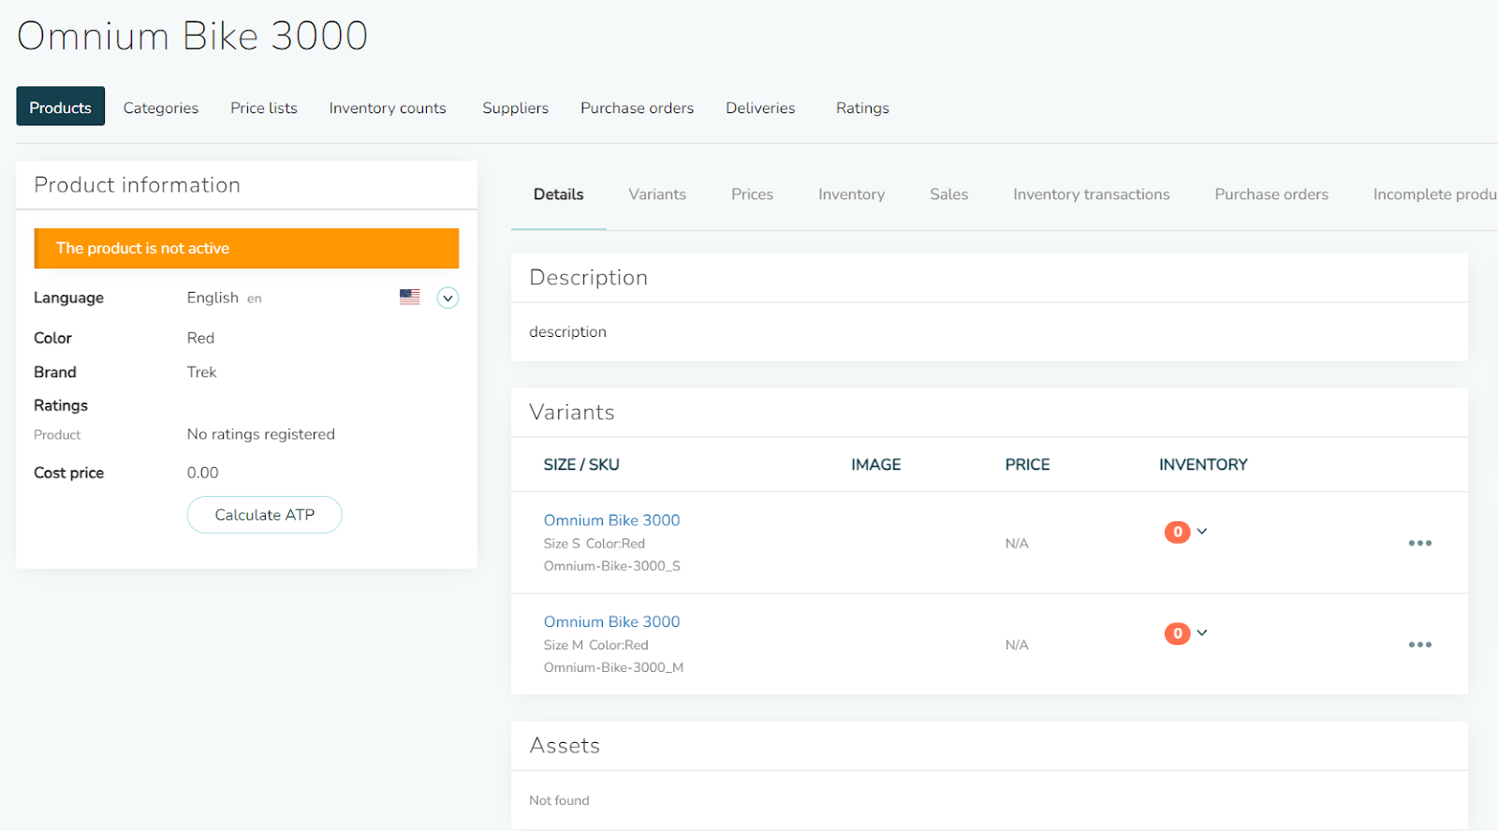Open the Prices sub-tab

pos(752,194)
